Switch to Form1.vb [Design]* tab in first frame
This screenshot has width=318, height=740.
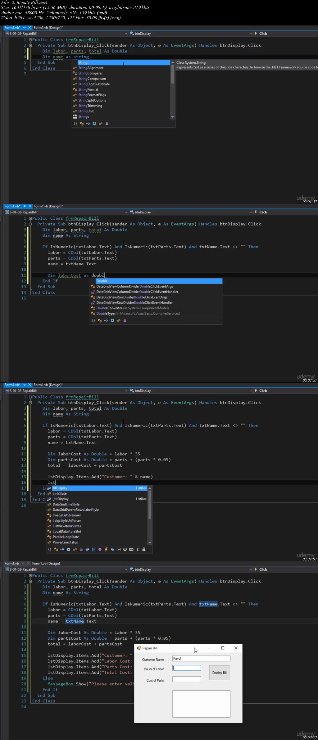(48, 28)
